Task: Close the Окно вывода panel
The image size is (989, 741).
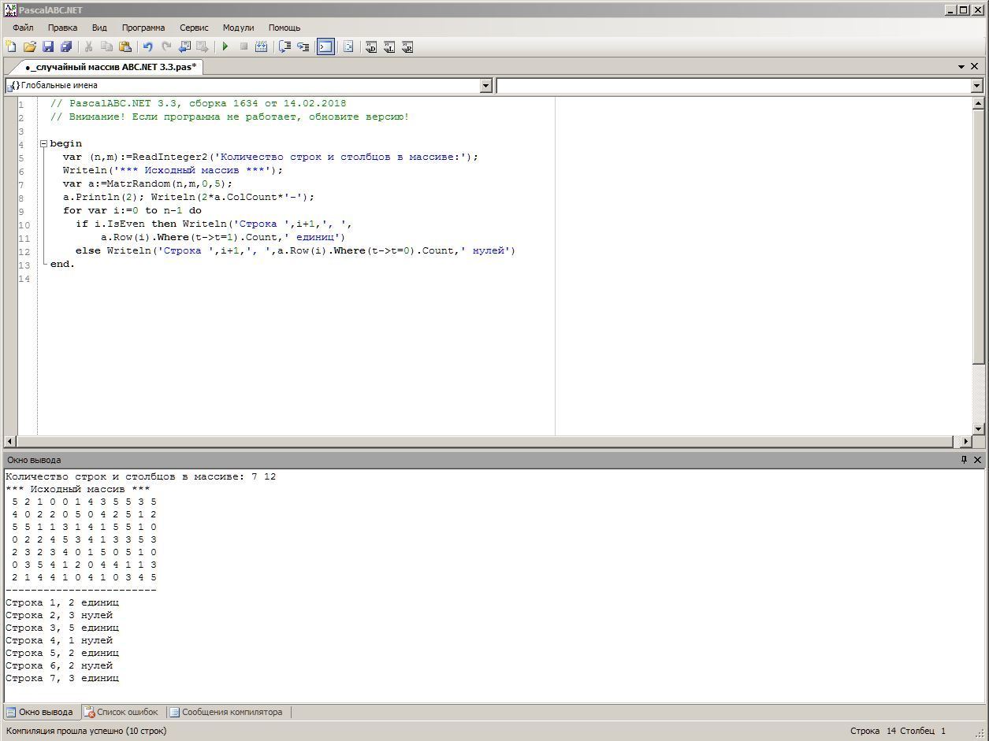Action: (978, 460)
